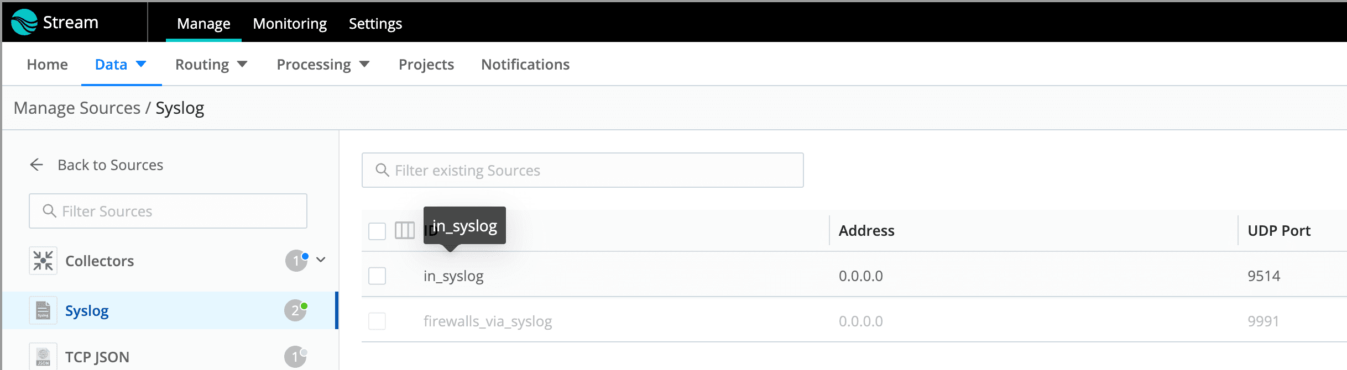Click the Stream wave logo icon
Screen dimensions: 1347x370
coord(24,22)
